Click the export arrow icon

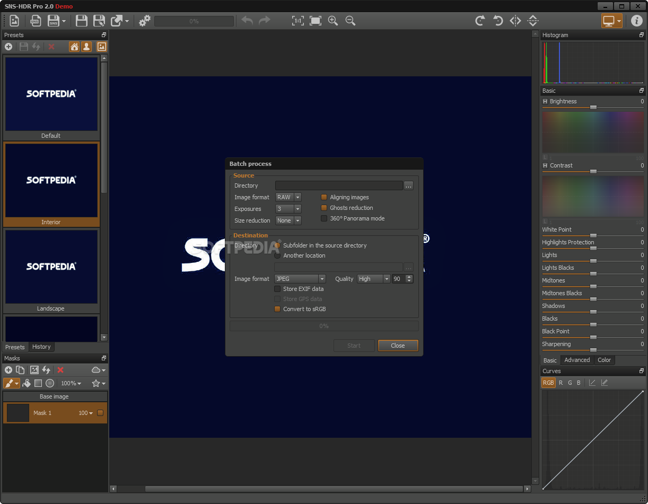(117, 21)
